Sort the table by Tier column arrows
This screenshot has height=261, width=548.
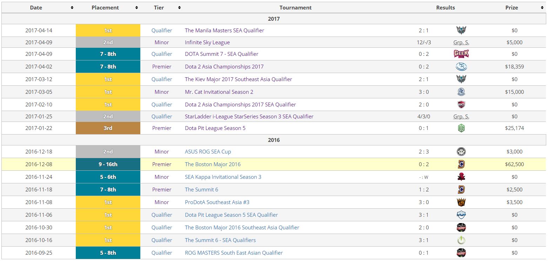(179, 8)
